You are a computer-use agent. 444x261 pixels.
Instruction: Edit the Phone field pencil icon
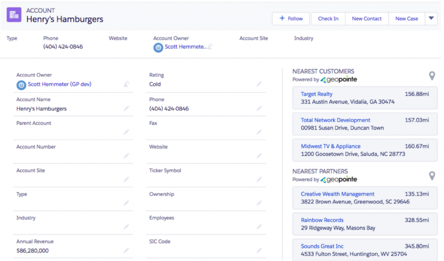(x=259, y=108)
